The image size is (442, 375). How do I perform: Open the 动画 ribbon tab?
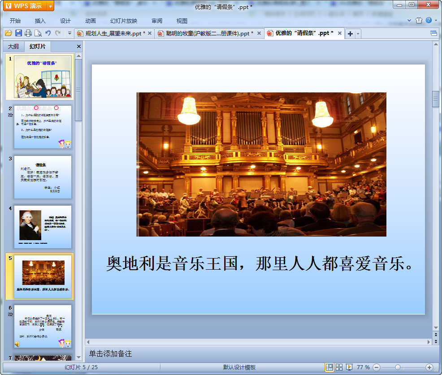[91, 21]
